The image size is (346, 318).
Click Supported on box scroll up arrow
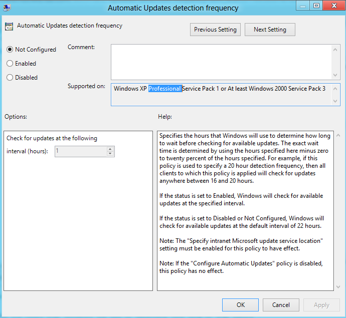(x=335, y=89)
